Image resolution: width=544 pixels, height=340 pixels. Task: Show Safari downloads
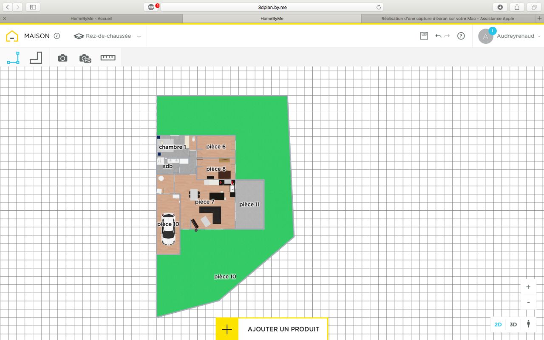click(x=500, y=7)
